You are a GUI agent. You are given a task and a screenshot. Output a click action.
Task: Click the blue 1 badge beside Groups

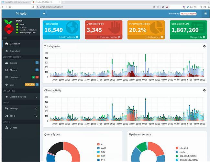coord(37,63)
